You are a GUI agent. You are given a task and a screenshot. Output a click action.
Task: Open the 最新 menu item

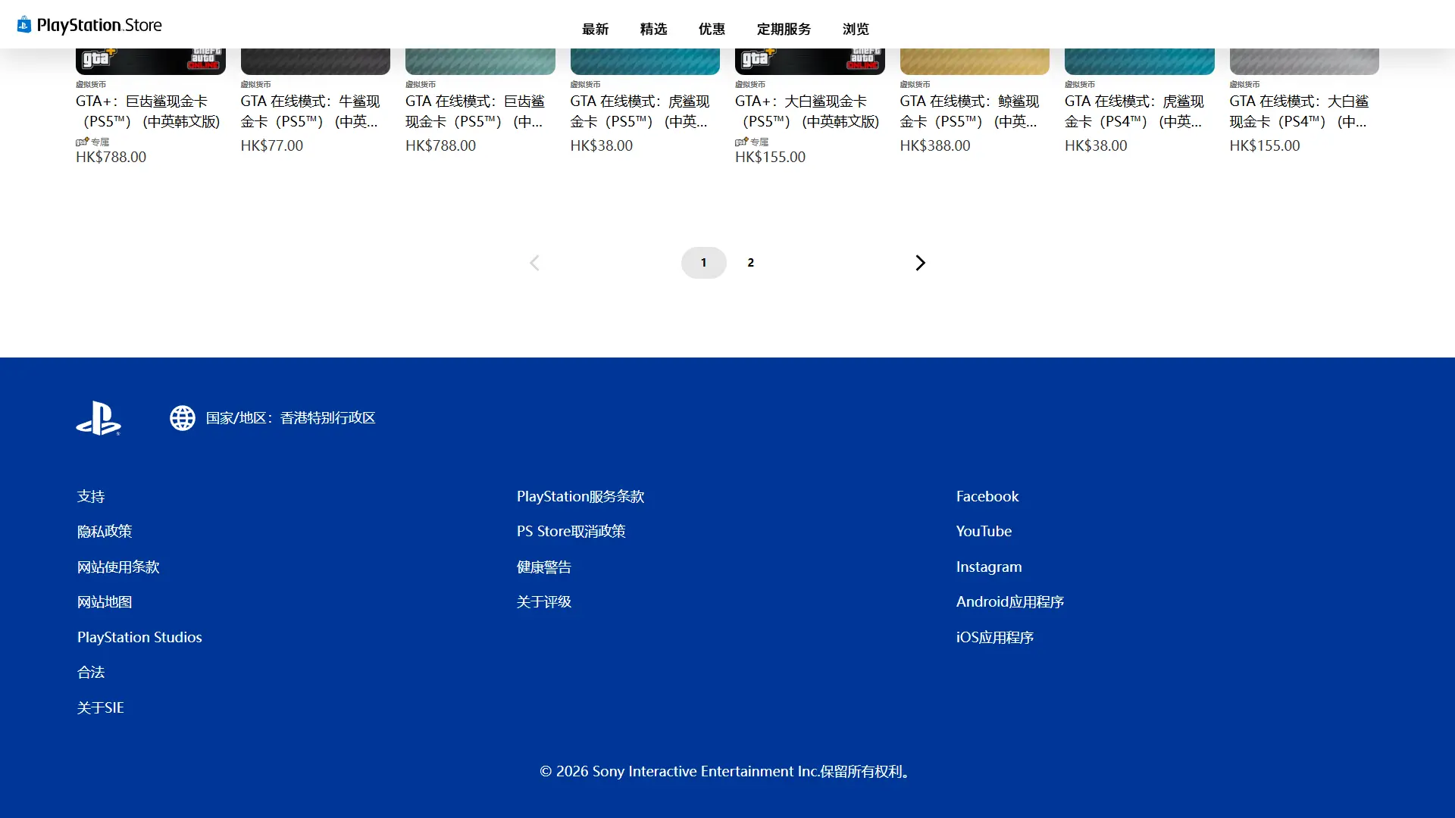click(x=595, y=29)
